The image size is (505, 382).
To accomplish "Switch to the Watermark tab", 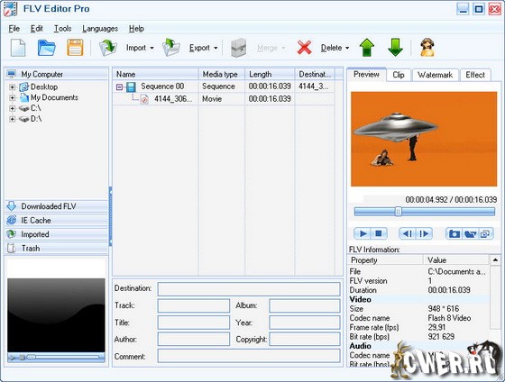I will (x=435, y=75).
